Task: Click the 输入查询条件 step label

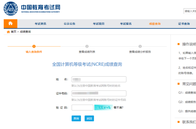Action: [34, 52]
